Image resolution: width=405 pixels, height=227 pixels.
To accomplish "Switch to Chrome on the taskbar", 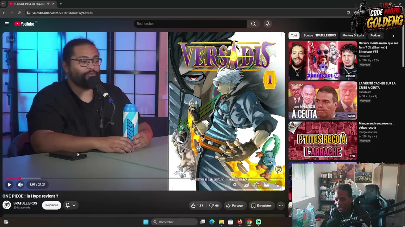I will 249,222.
